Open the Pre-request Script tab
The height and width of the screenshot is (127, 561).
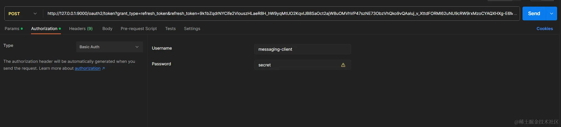(138, 29)
